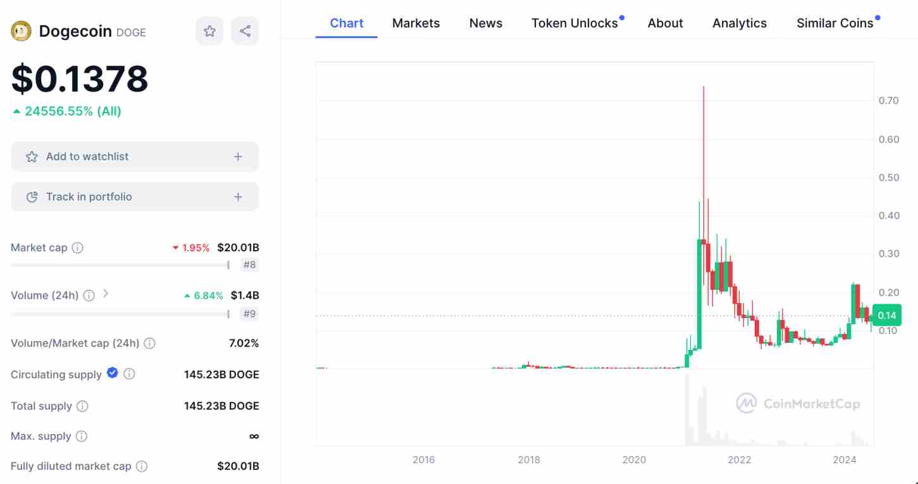The image size is (918, 484).
Task: Click the plus icon on Add to watchlist
Action: 238,156
